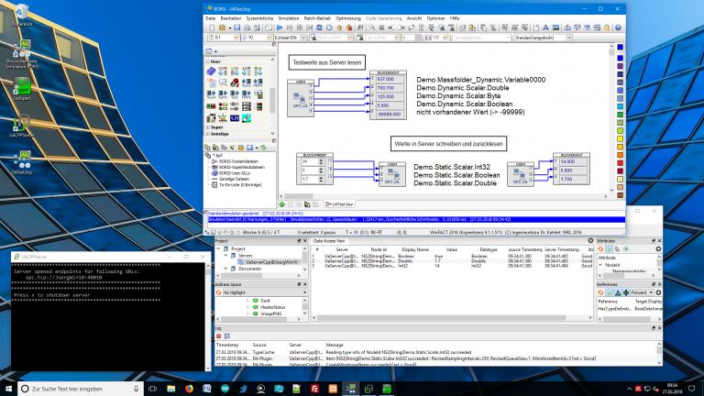
Task: Click the refresh loop icon beside simulation controls
Action: point(319,27)
